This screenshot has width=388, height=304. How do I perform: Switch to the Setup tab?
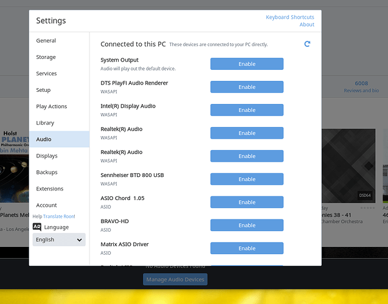[x=59, y=90]
